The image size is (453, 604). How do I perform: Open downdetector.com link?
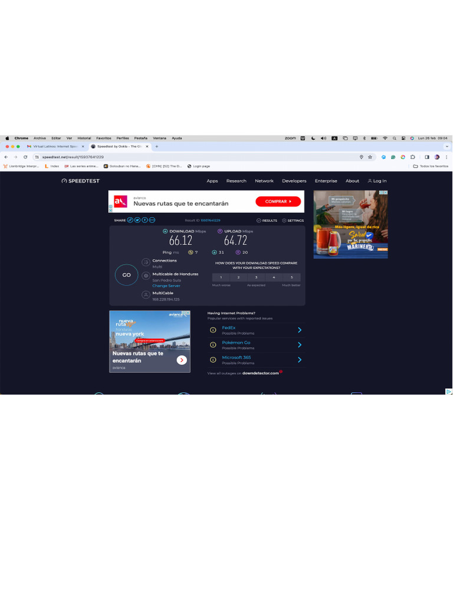pos(260,373)
